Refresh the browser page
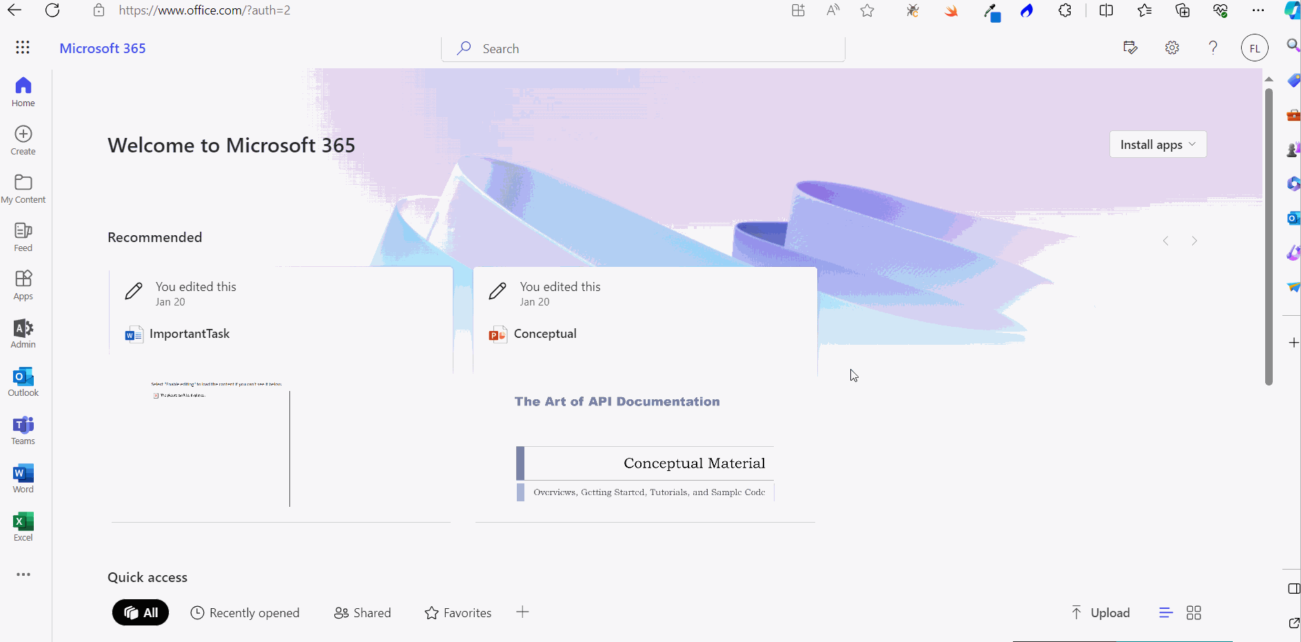1301x642 pixels. 52,10
